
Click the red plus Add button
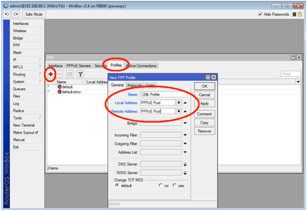(x=50, y=74)
